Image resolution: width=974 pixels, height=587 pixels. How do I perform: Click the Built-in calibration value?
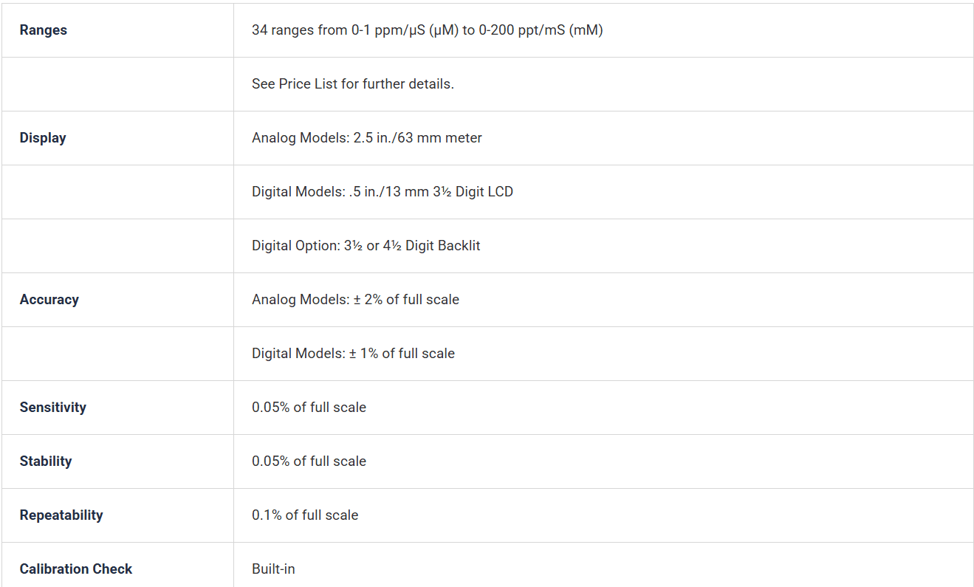(x=273, y=569)
